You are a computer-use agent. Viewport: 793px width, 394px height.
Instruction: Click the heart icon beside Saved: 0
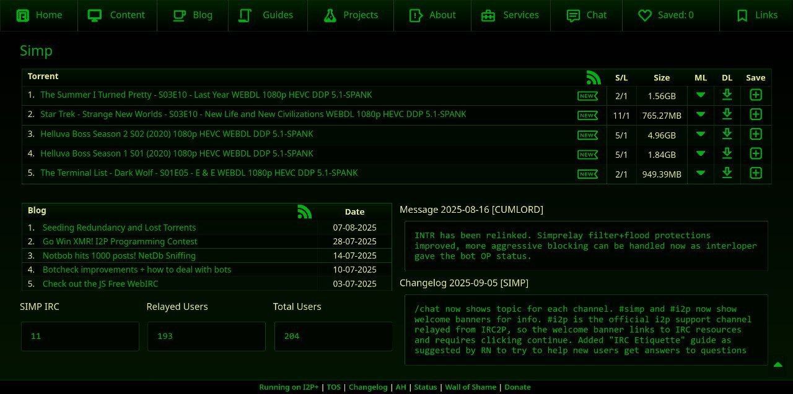[645, 15]
